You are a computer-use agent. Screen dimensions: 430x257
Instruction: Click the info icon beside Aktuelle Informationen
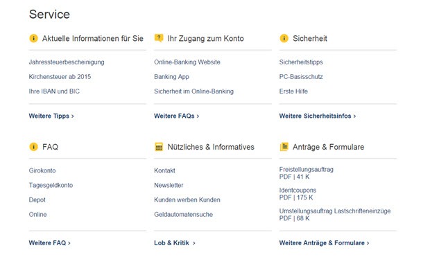pos(33,38)
